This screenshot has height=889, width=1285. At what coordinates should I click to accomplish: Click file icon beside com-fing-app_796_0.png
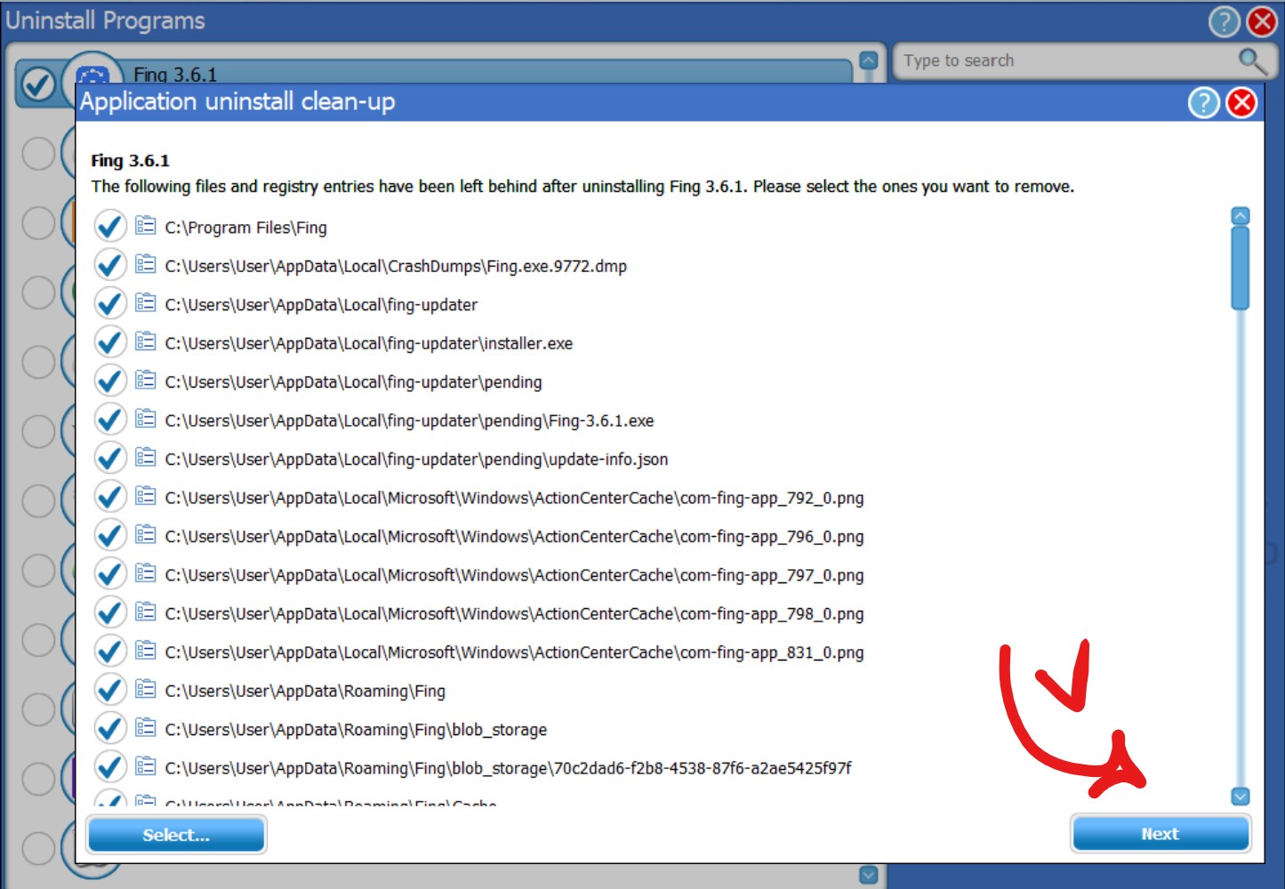click(x=146, y=535)
